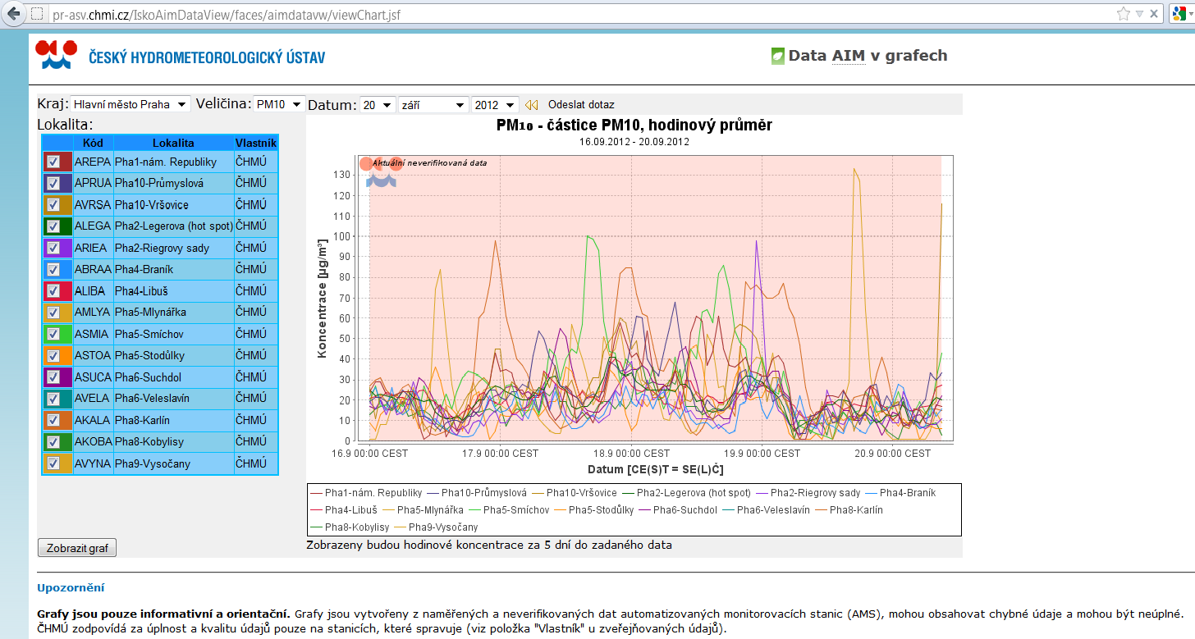
Task: Select the Pha9-Vysočany table cell
Action: pos(173,463)
